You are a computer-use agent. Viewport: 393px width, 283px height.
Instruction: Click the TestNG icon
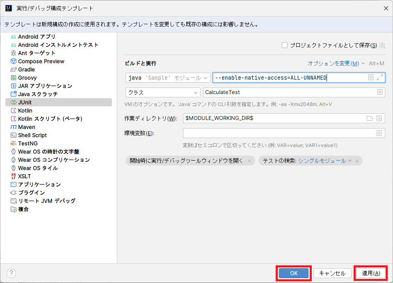14,143
